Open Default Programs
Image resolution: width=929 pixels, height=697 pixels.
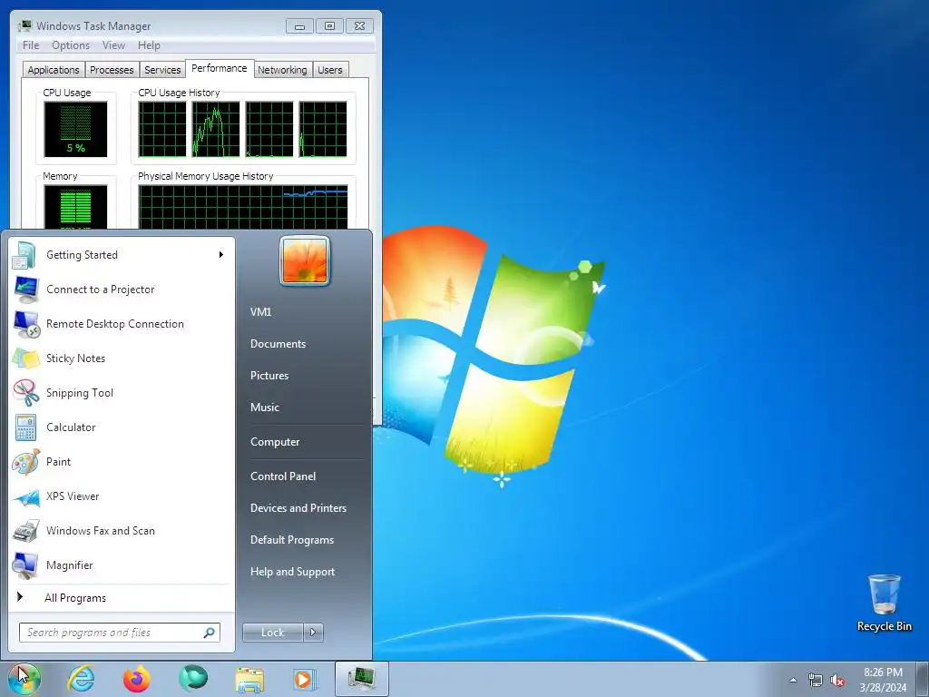(x=291, y=540)
